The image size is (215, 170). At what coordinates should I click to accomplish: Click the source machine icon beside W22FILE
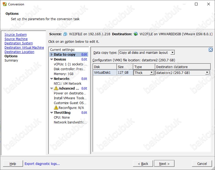click(65, 34)
